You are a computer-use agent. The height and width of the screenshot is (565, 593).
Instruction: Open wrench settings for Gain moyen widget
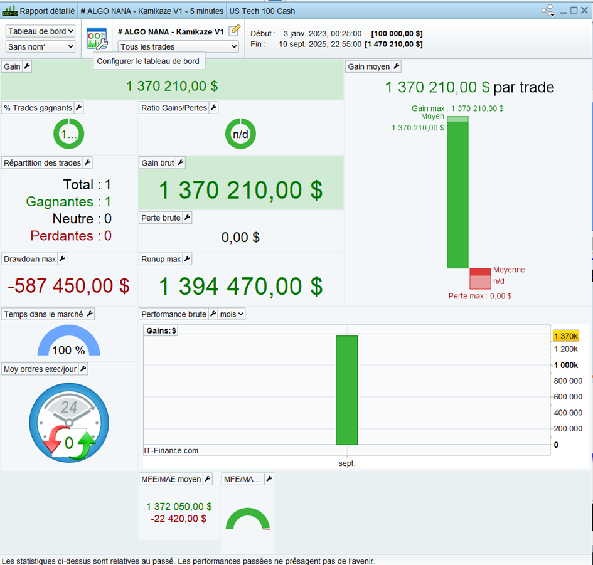pyautogui.click(x=396, y=66)
